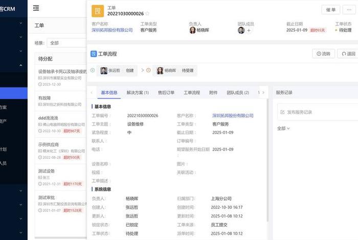Click the 发布服务记录 input field
The height and width of the screenshot is (240, 358).
pyautogui.click(x=318, y=112)
